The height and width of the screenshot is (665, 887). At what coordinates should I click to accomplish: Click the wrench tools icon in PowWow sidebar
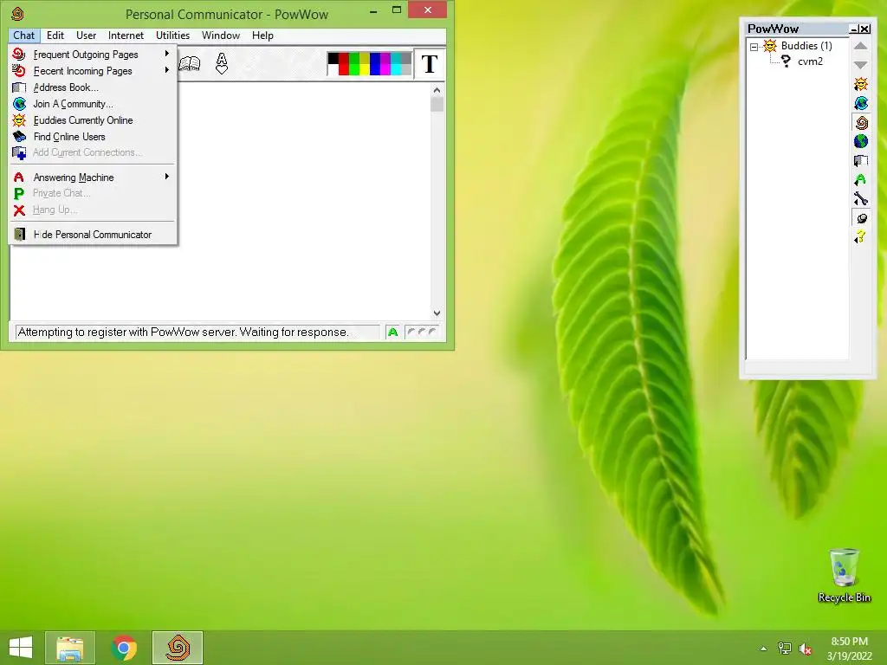[x=860, y=198]
